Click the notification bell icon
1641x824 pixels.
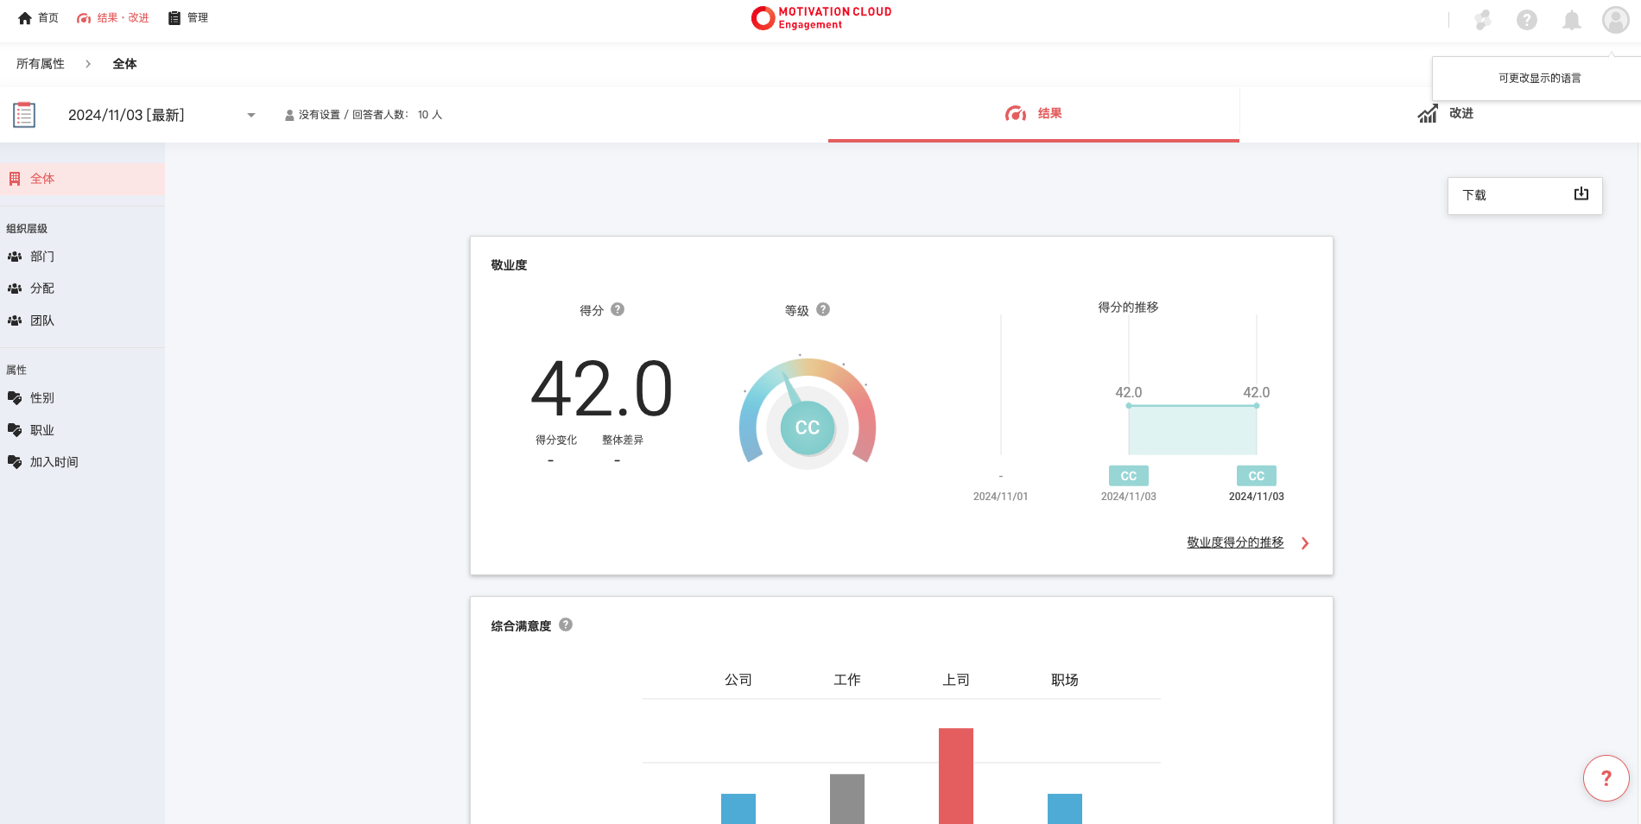[x=1571, y=20]
